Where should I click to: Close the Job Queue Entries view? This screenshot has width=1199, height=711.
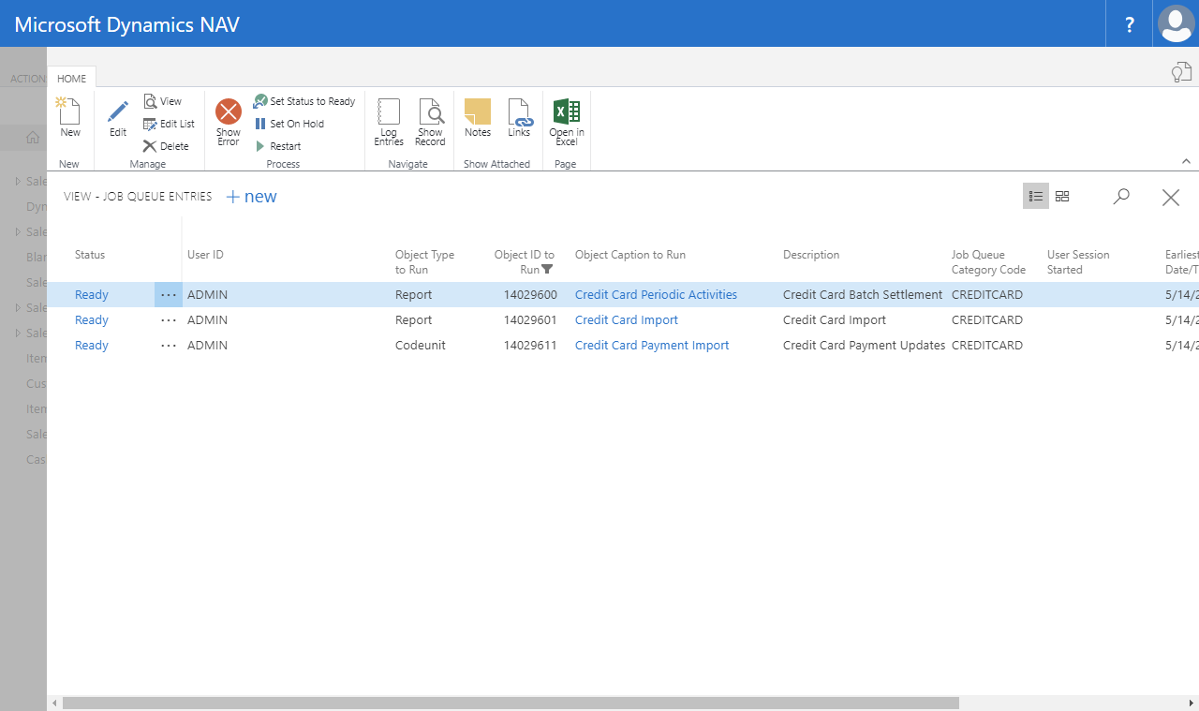point(1171,197)
